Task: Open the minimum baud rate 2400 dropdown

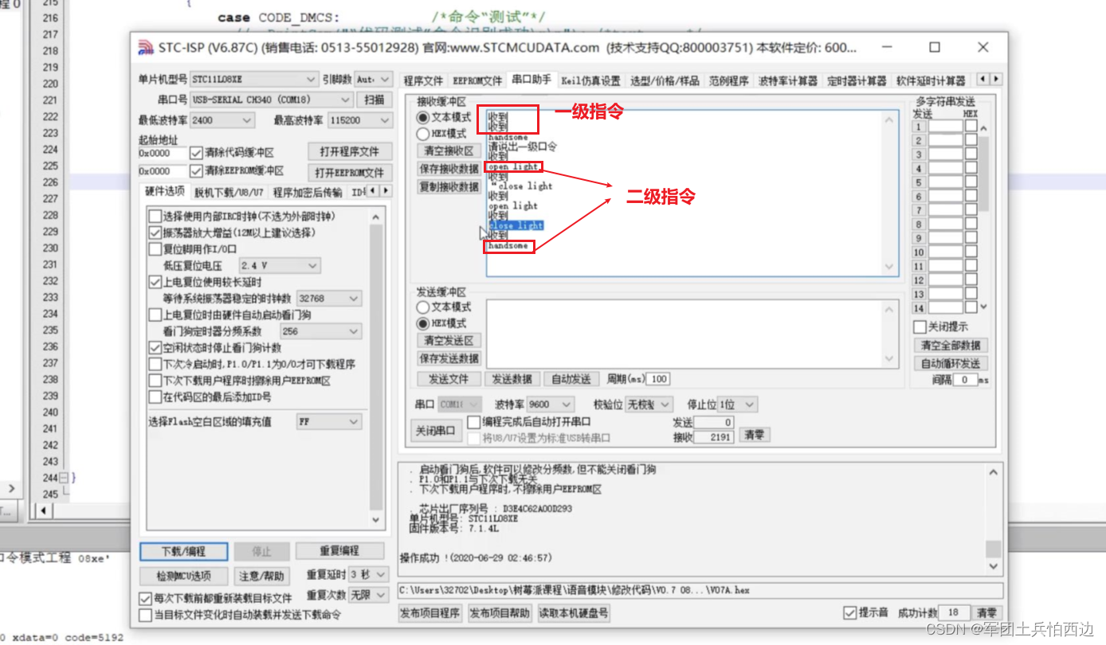Action: pyautogui.click(x=222, y=120)
